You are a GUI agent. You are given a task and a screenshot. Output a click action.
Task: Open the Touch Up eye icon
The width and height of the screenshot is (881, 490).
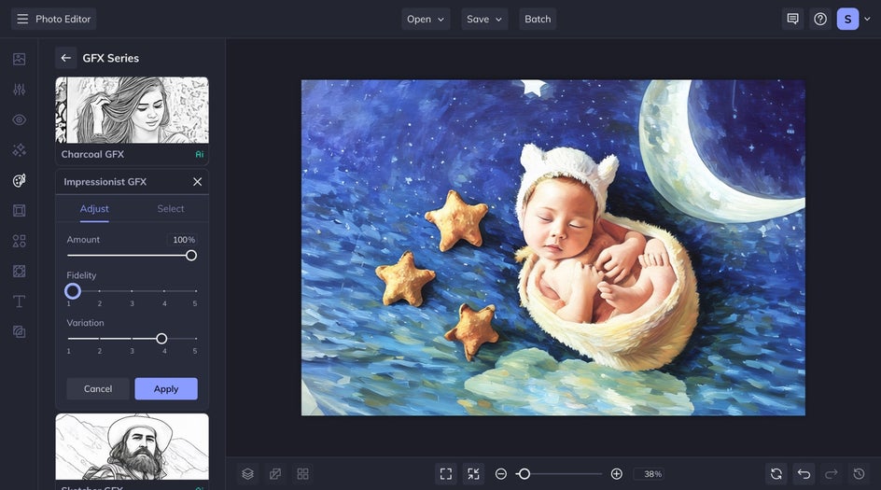click(x=19, y=119)
